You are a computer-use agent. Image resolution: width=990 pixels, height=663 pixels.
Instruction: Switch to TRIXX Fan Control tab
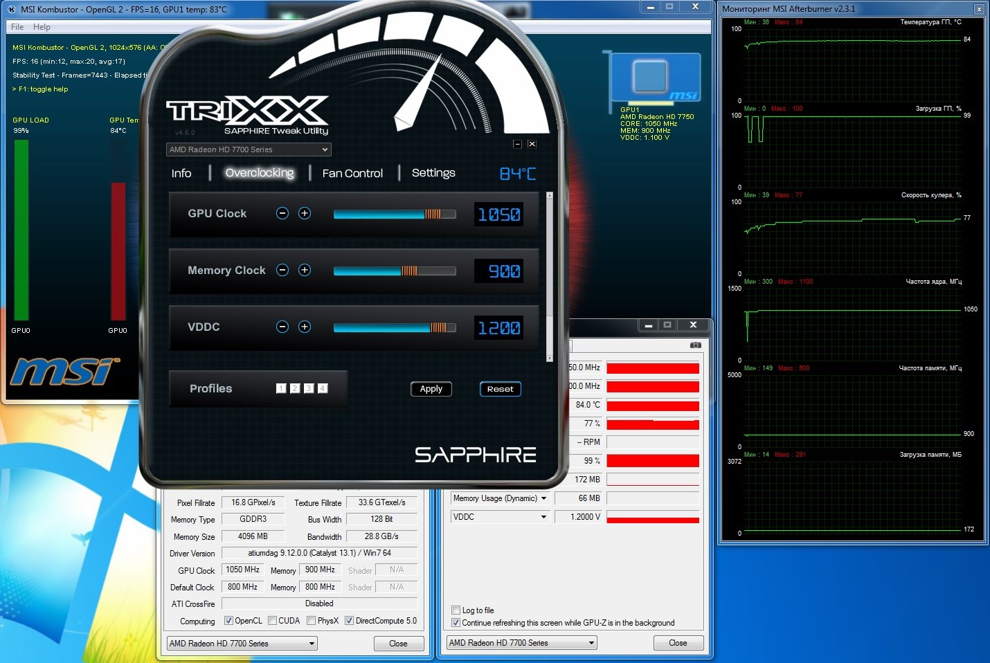[x=352, y=174]
